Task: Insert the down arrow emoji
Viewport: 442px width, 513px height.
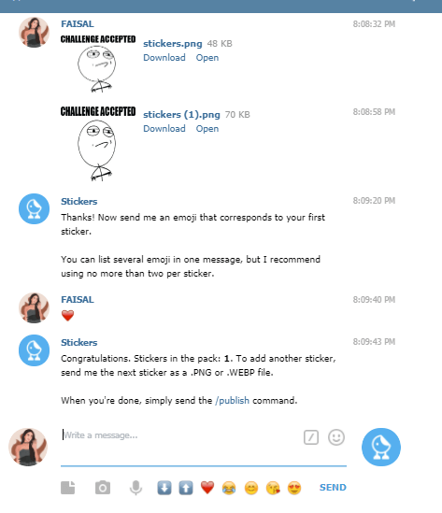Action: (164, 488)
